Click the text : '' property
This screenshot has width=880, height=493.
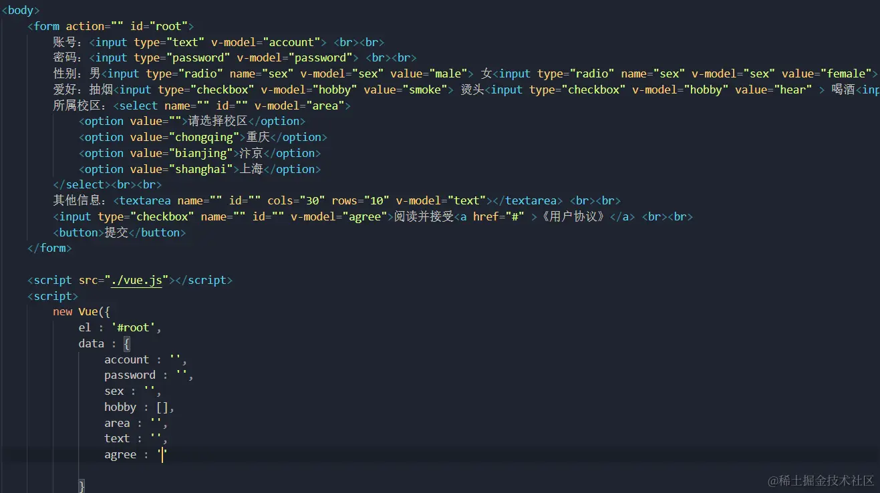point(136,440)
